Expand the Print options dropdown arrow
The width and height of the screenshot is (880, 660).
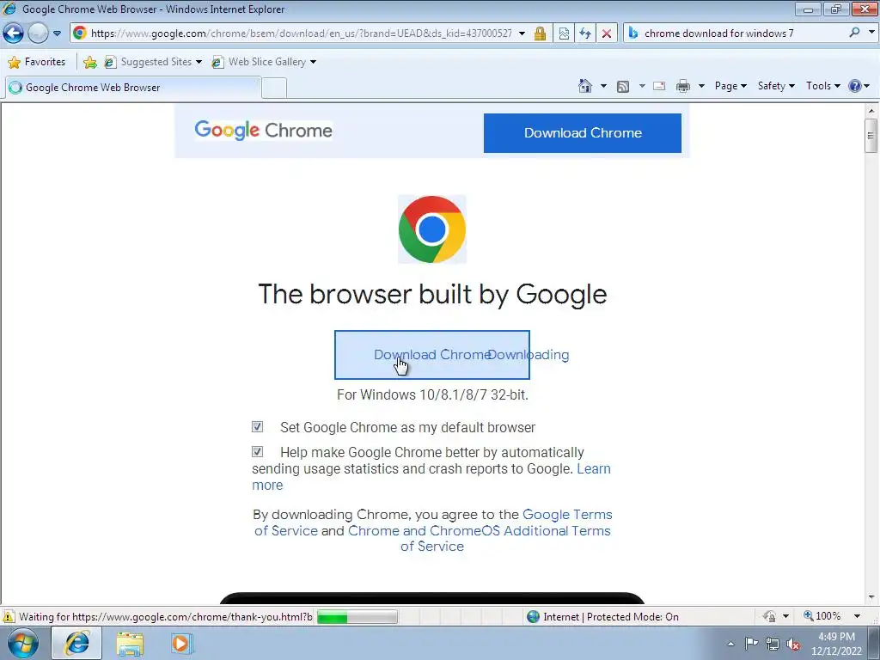(x=701, y=86)
